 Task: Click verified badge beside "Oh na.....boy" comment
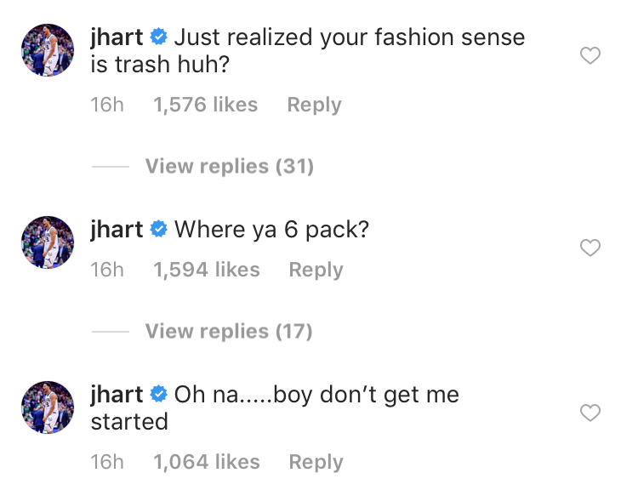tap(159, 394)
